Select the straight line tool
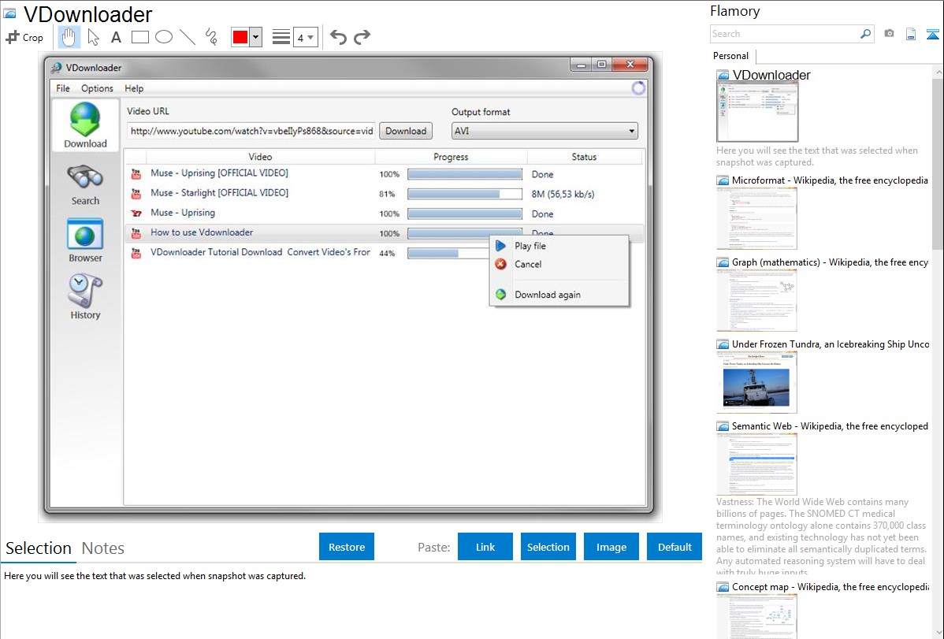944x639 pixels. (188, 37)
